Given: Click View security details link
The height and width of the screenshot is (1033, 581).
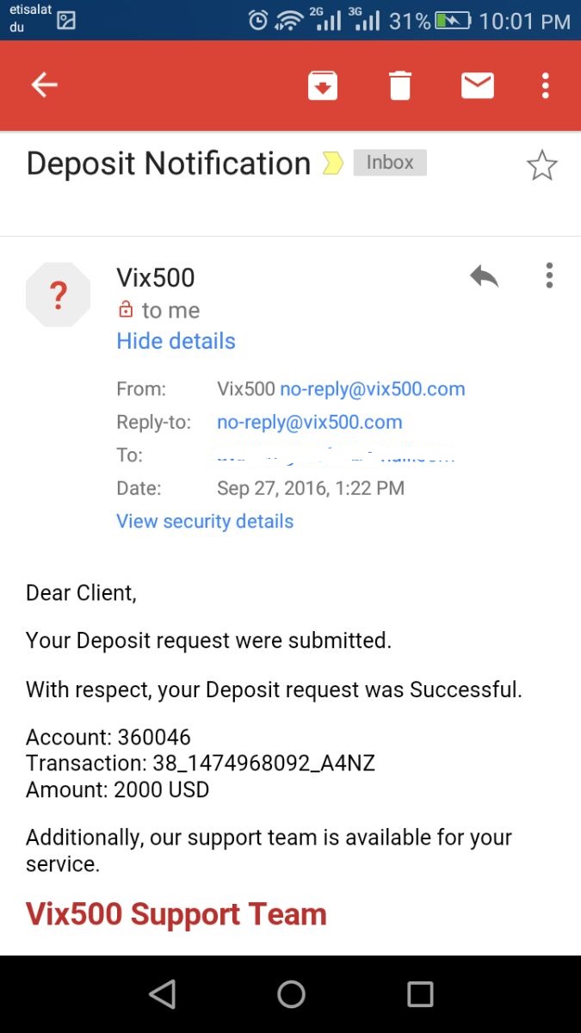Looking at the screenshot, I should click(205, 521).
